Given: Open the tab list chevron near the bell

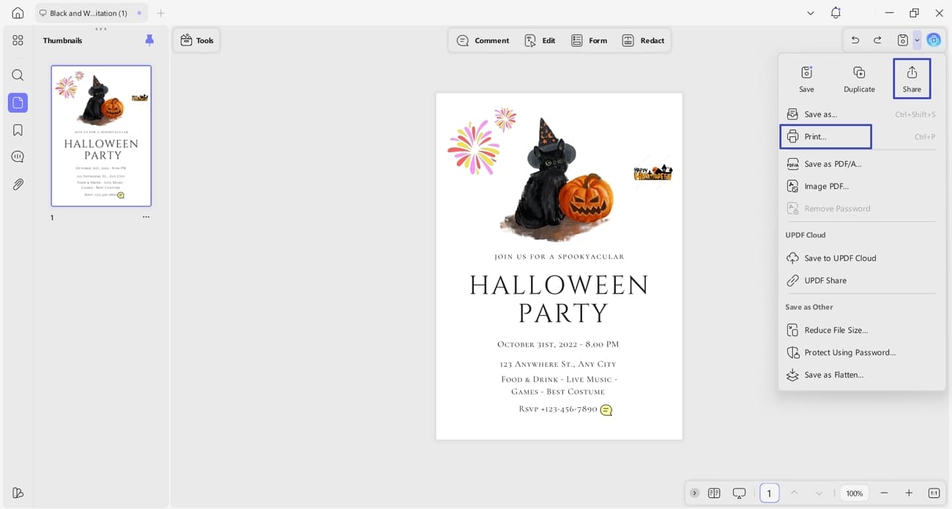Looking at the screenshot, I should [x=810, y=12].
